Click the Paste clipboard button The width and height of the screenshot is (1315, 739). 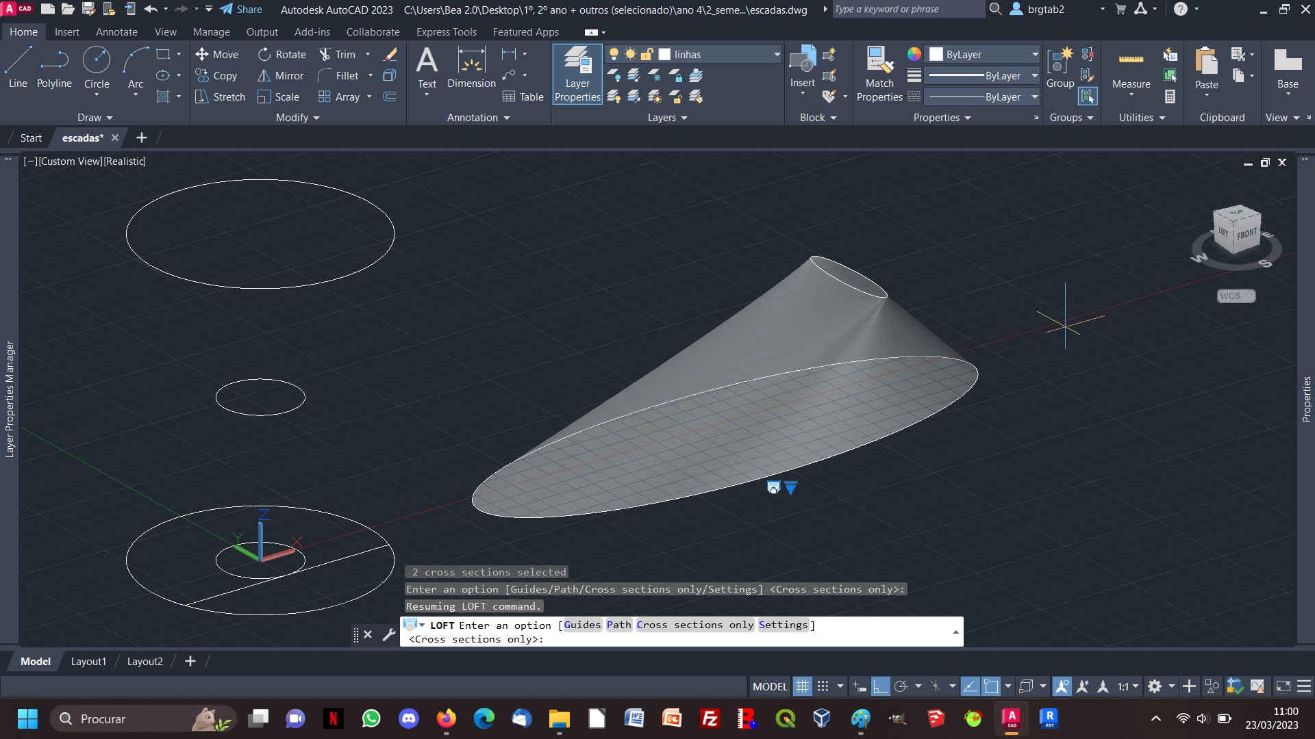coord(1206,68)
